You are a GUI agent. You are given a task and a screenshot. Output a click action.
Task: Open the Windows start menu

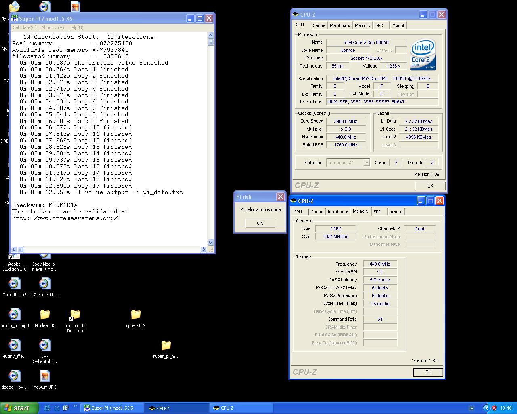(19, 408)
